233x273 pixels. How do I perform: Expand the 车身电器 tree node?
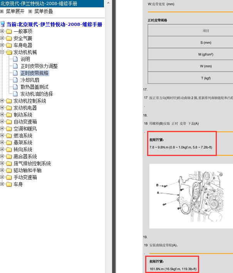[x=2, y=45]
